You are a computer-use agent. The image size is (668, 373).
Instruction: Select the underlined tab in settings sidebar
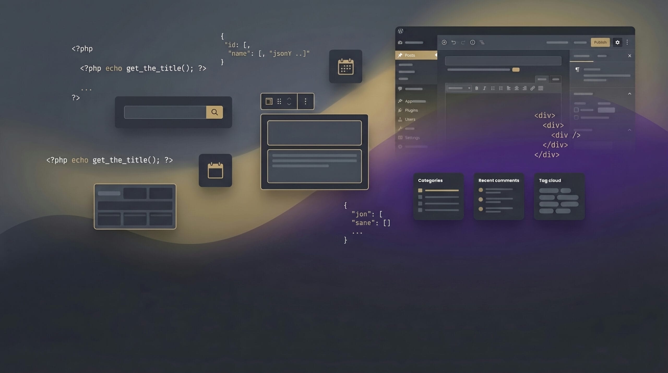point(581,56)
